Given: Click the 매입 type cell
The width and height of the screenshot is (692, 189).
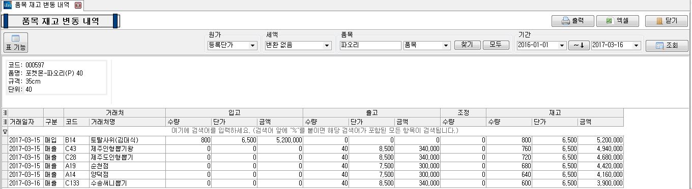Looking at the screenshot, I should point(53,139).
